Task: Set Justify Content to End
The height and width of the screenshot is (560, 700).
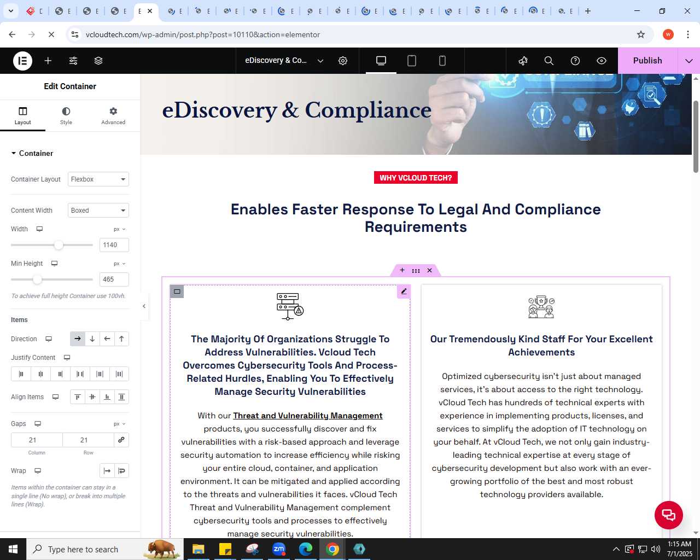Action: pos(60,374)
